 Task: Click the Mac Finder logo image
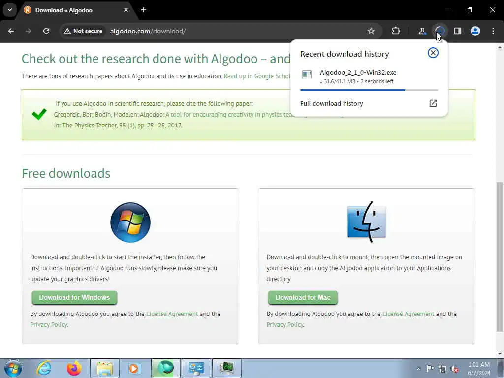pos(367,222)
